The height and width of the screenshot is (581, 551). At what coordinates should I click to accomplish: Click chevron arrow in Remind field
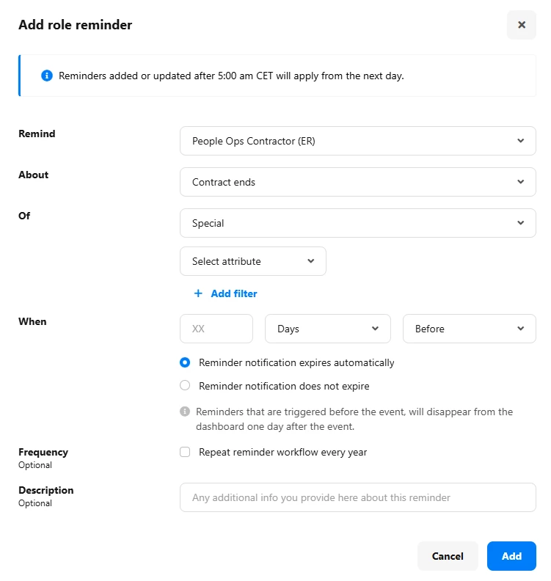pyautogui.click(x=521, y=141)
